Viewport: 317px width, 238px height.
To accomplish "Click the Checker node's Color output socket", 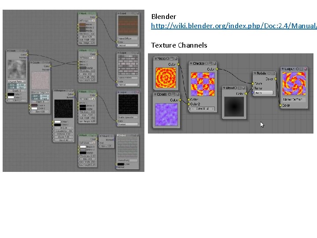I will pyautogui.click(x=217, y=69).
